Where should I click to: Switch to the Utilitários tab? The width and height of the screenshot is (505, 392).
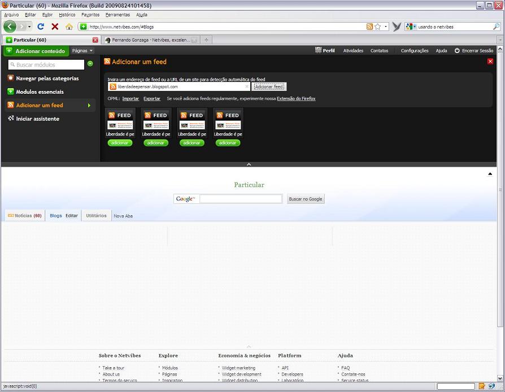tap(96, 216)
